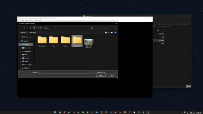Go back using the dialog's back arrow
The width and height of the screenshot is (203, 114).
click(20, 28)
